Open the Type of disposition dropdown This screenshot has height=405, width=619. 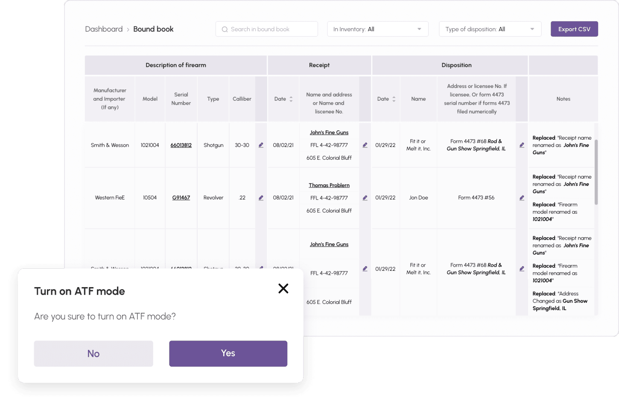[x=490, y=29]
